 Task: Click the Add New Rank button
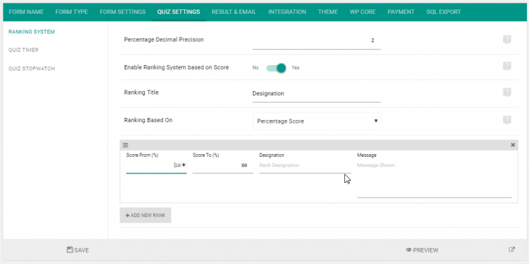click(146, 215)
